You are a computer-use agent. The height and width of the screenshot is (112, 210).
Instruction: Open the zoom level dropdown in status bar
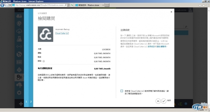pyautogui.click(x=206, y=110)
